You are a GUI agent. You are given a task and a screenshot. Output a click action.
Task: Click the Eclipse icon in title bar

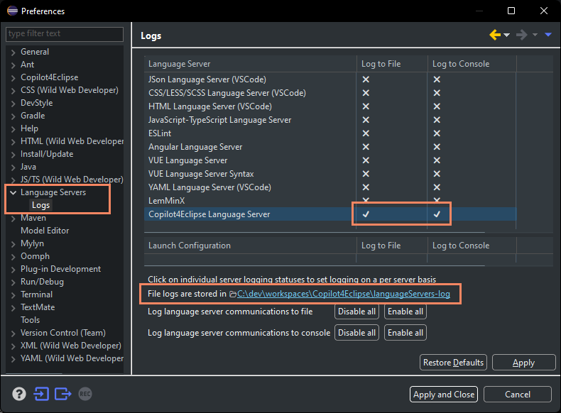pos(12,11)
